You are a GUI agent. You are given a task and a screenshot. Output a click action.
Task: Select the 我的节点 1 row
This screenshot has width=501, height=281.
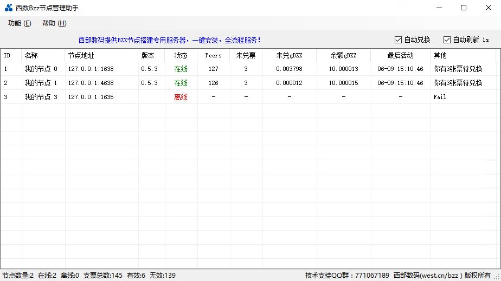coord(41,83)
